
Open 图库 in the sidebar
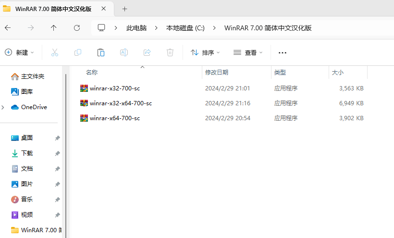(x=22, y=92)
